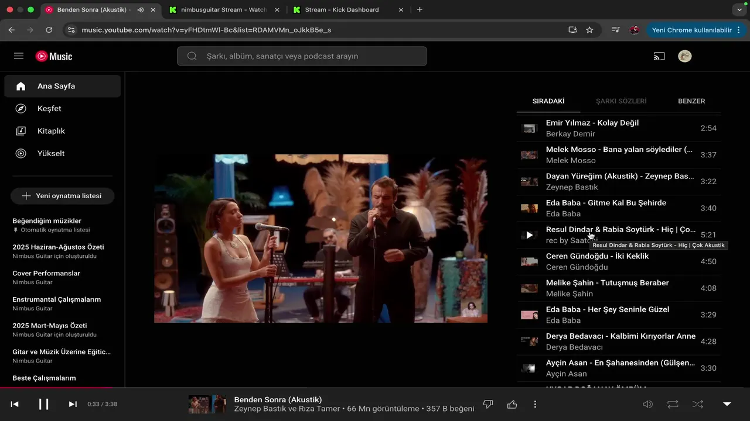Bookmark this page with star icon
This screenshot has height=421, width=750.
pos(589,30)
